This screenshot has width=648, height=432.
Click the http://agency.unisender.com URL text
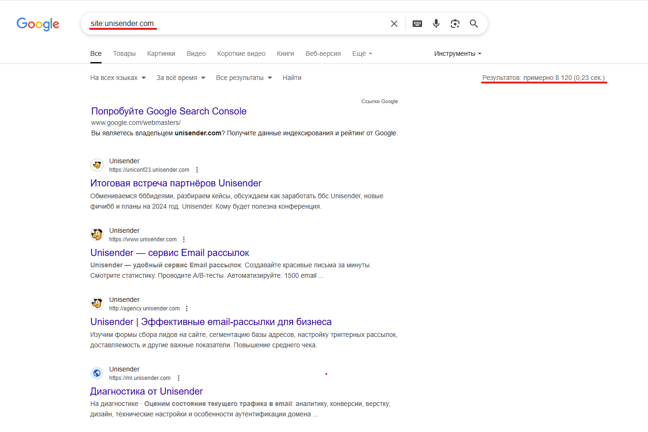point(145,309)
